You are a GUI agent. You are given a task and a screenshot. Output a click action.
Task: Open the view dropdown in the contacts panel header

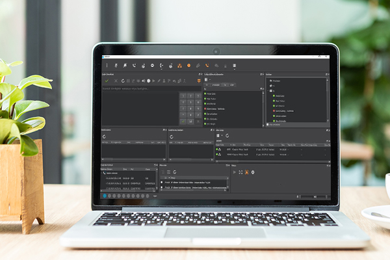click(211, 81)
